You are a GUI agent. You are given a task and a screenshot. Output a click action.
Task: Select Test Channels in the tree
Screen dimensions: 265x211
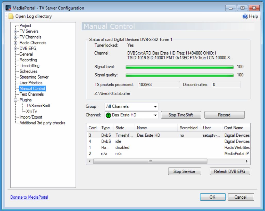coord(32,94)
